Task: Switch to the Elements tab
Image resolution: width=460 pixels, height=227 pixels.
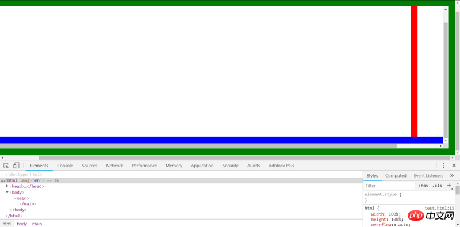Action: (39, 166)
